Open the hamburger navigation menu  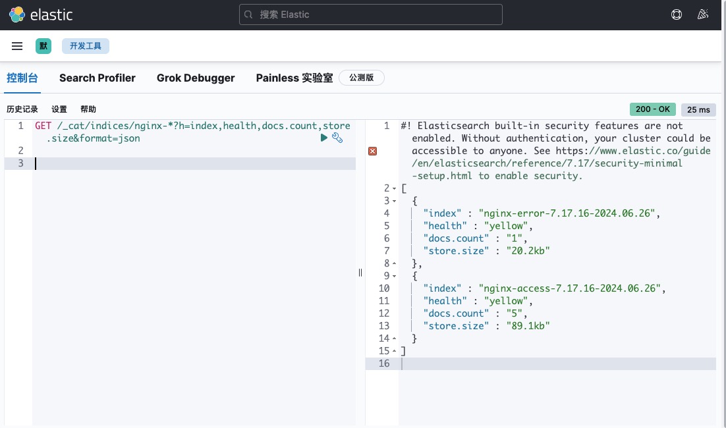[x=17, y=46]
